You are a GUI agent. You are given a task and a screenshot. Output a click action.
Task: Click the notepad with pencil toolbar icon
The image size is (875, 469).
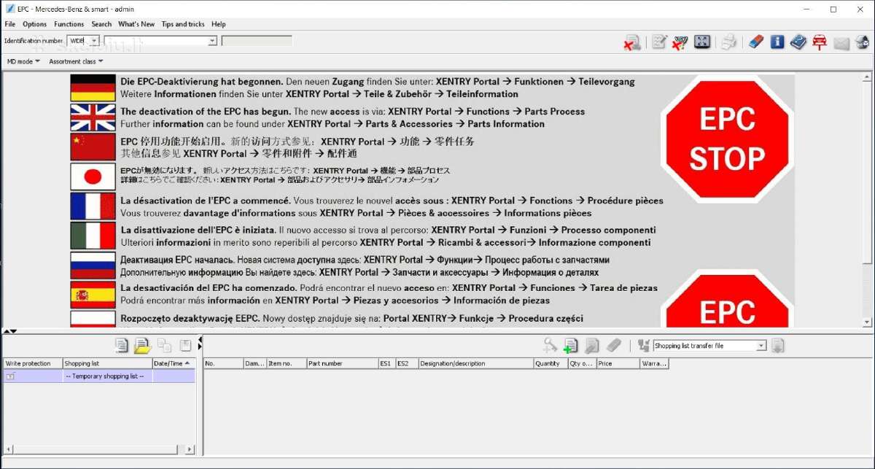click(x=659, y=42)
